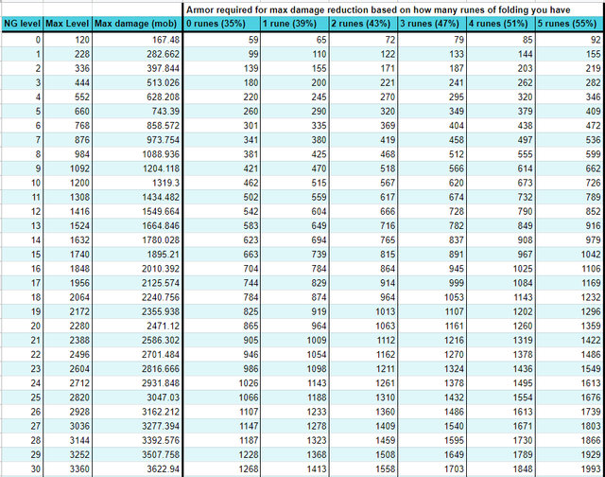Click the '3 runes (47%)' header
This screenshot has height=477, width=605.
point(432,24)
